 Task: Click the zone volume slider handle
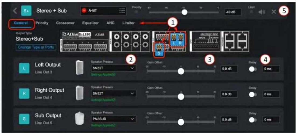(184, 12)
